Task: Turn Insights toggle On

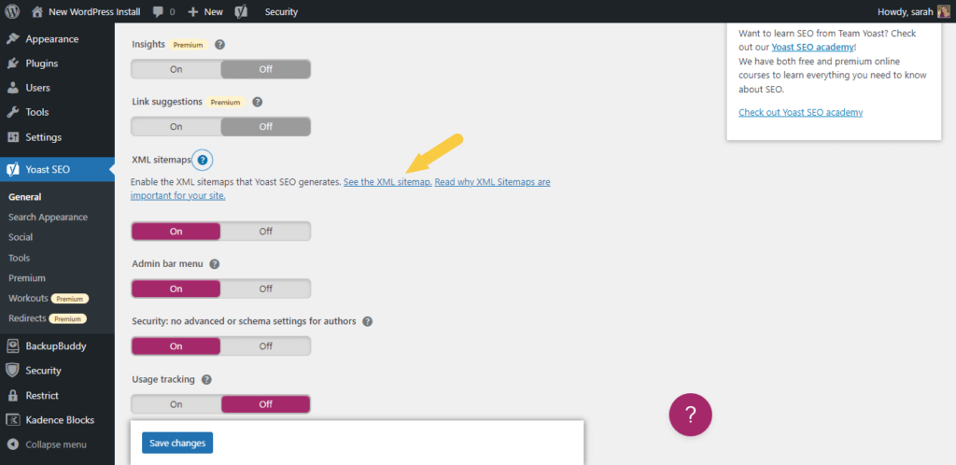Action: coord(176,69)
